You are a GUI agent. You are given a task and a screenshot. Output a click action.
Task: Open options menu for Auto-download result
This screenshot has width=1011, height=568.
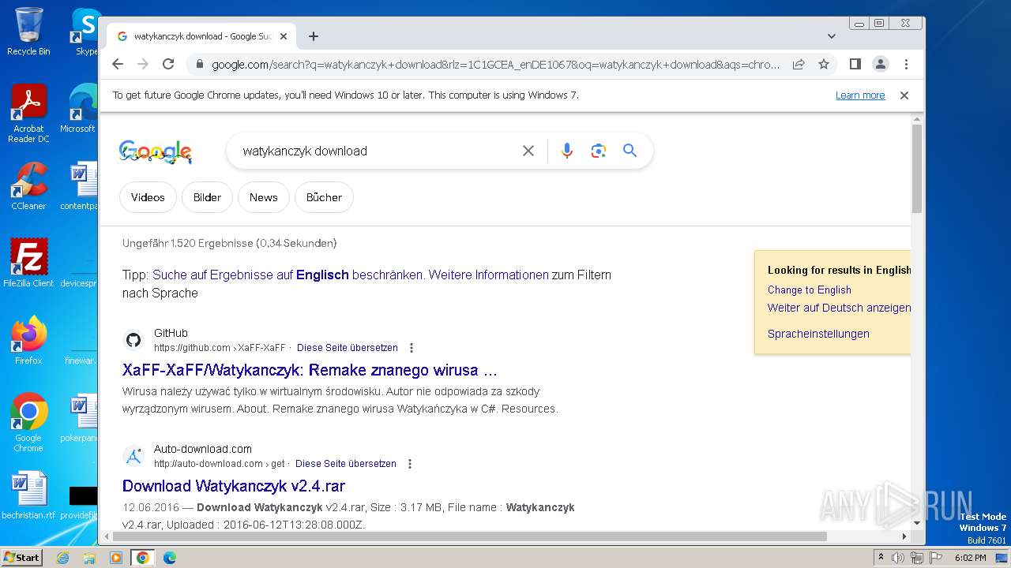tap(409, 464)
